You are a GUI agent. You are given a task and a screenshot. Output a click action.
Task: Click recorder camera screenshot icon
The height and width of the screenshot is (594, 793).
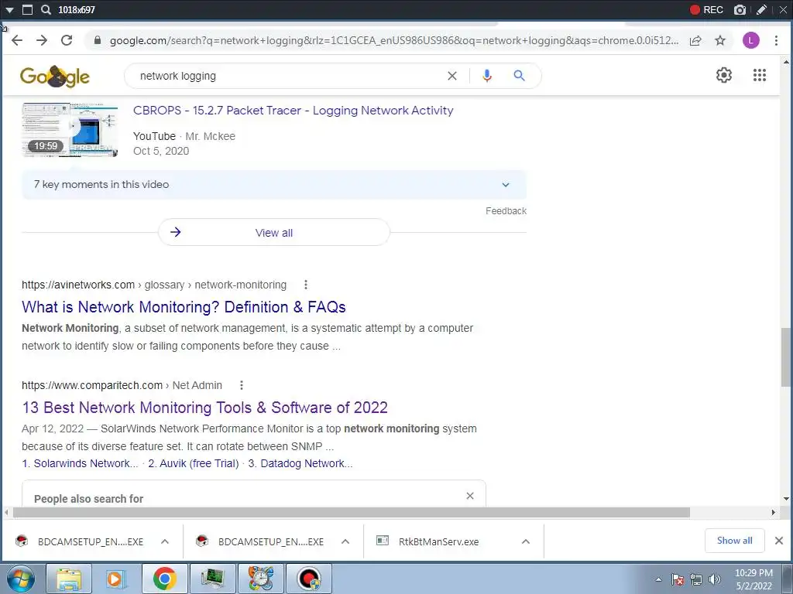(x=740, y=9)
